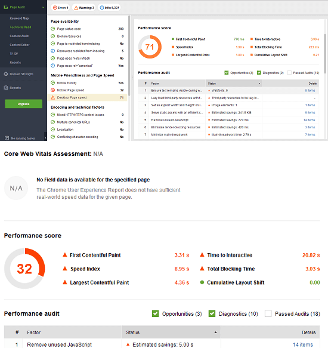Click the red Error icon in filter bar
The image size is (328, 348).
pos(55,8)
